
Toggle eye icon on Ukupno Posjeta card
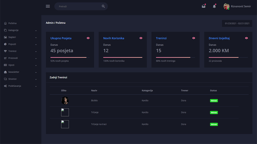coord(88,38)
